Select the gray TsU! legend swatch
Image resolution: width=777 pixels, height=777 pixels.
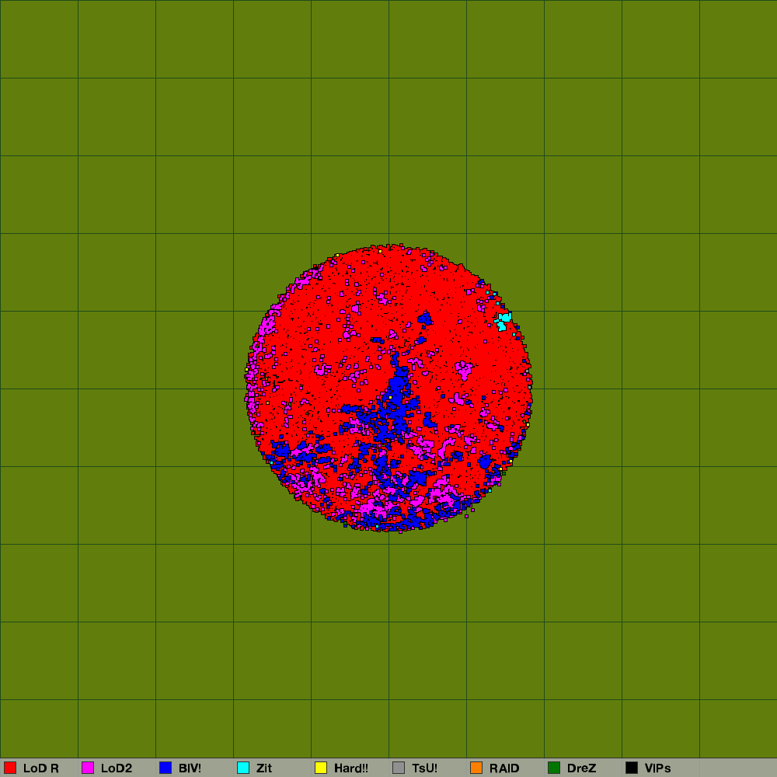(399, 768)
